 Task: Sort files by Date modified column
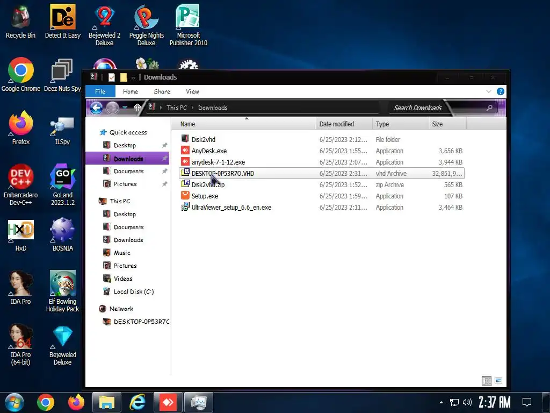344,124
